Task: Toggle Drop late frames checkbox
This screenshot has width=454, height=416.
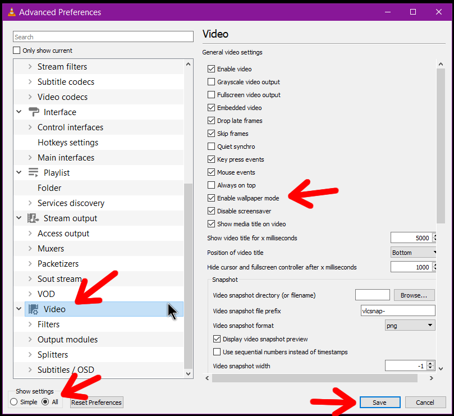Action: pos(211,121)
